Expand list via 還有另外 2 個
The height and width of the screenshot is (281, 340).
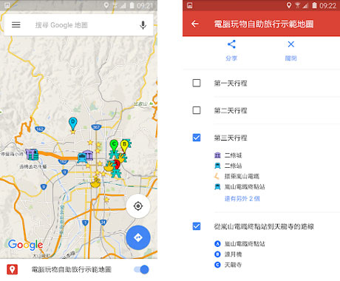[242, 199]
